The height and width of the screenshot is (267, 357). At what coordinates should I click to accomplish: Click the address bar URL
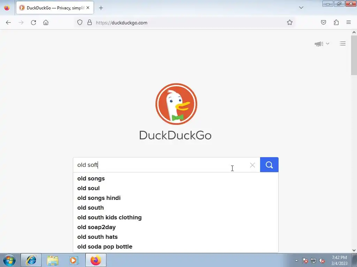pos(122,23)
